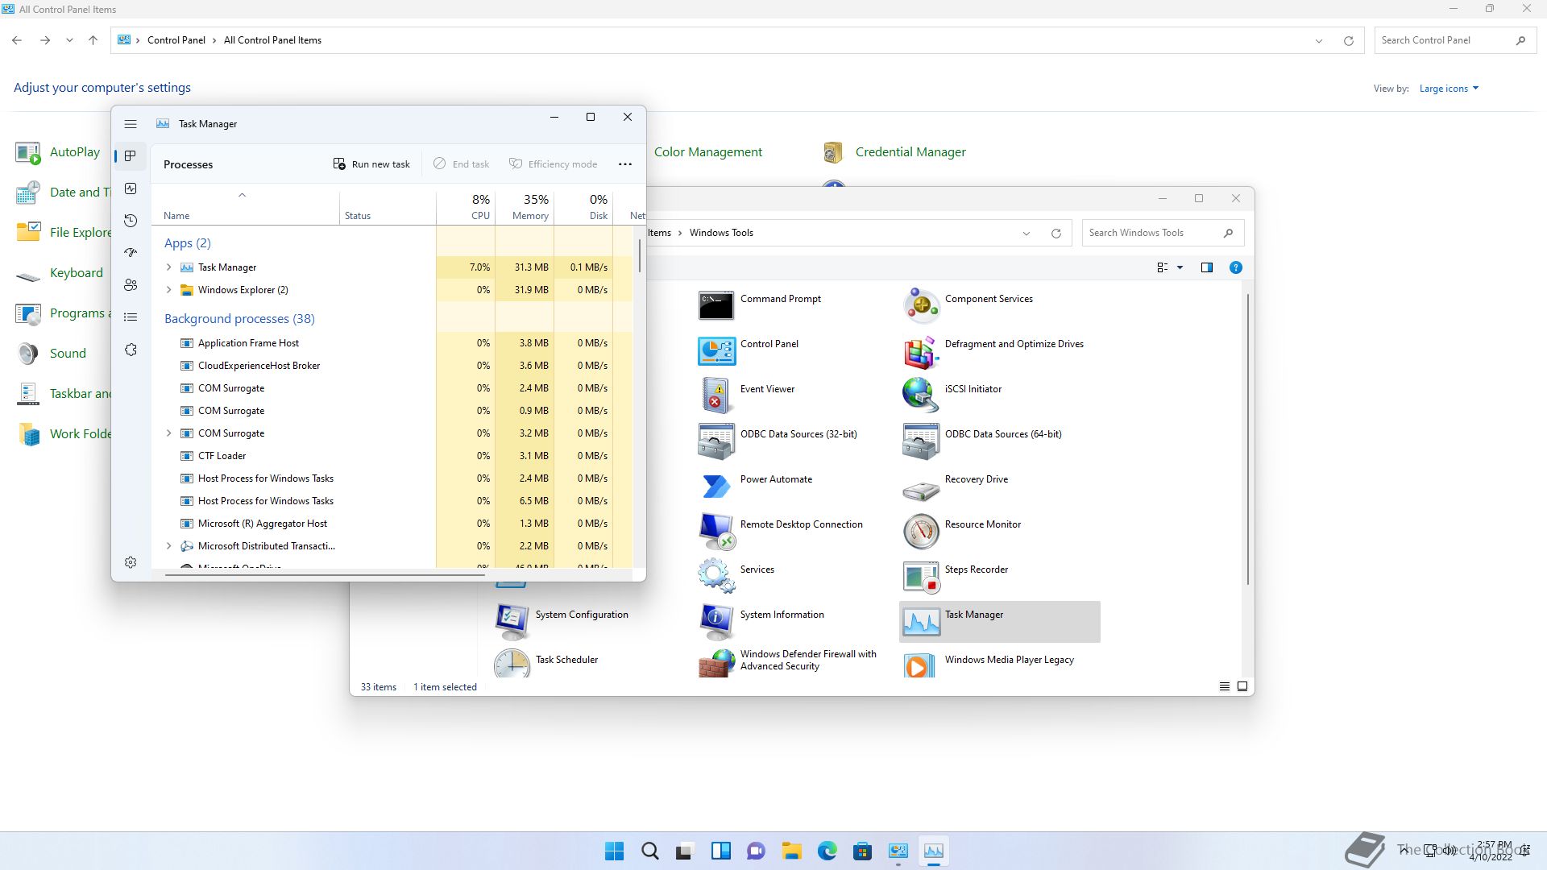Open Task Manager settings gear
Viewport: 1547px width, 870px height.
coord(131,562)
